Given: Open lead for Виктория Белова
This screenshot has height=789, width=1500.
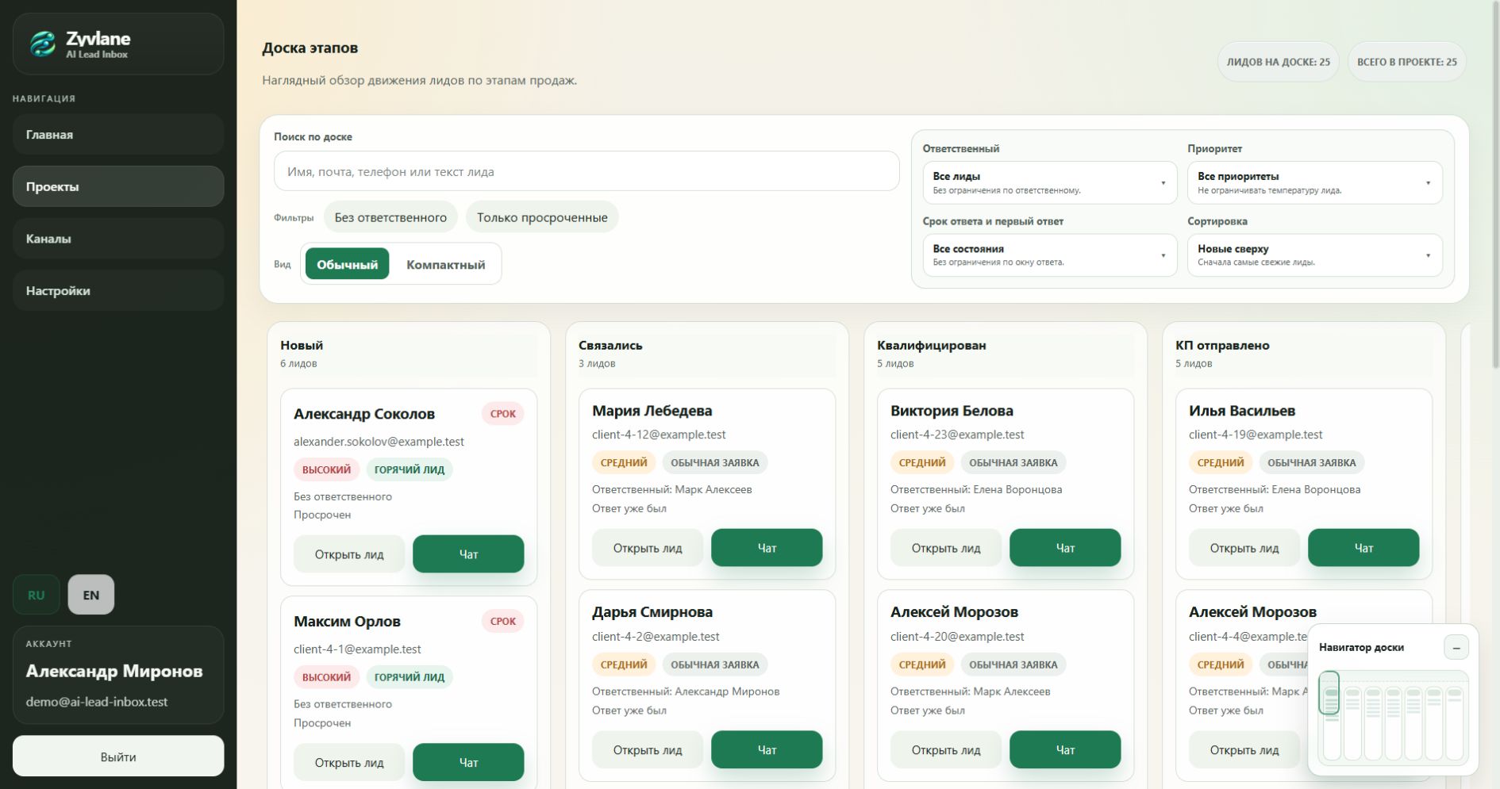Looking at the screenshot, I should (x=946, y=548).
